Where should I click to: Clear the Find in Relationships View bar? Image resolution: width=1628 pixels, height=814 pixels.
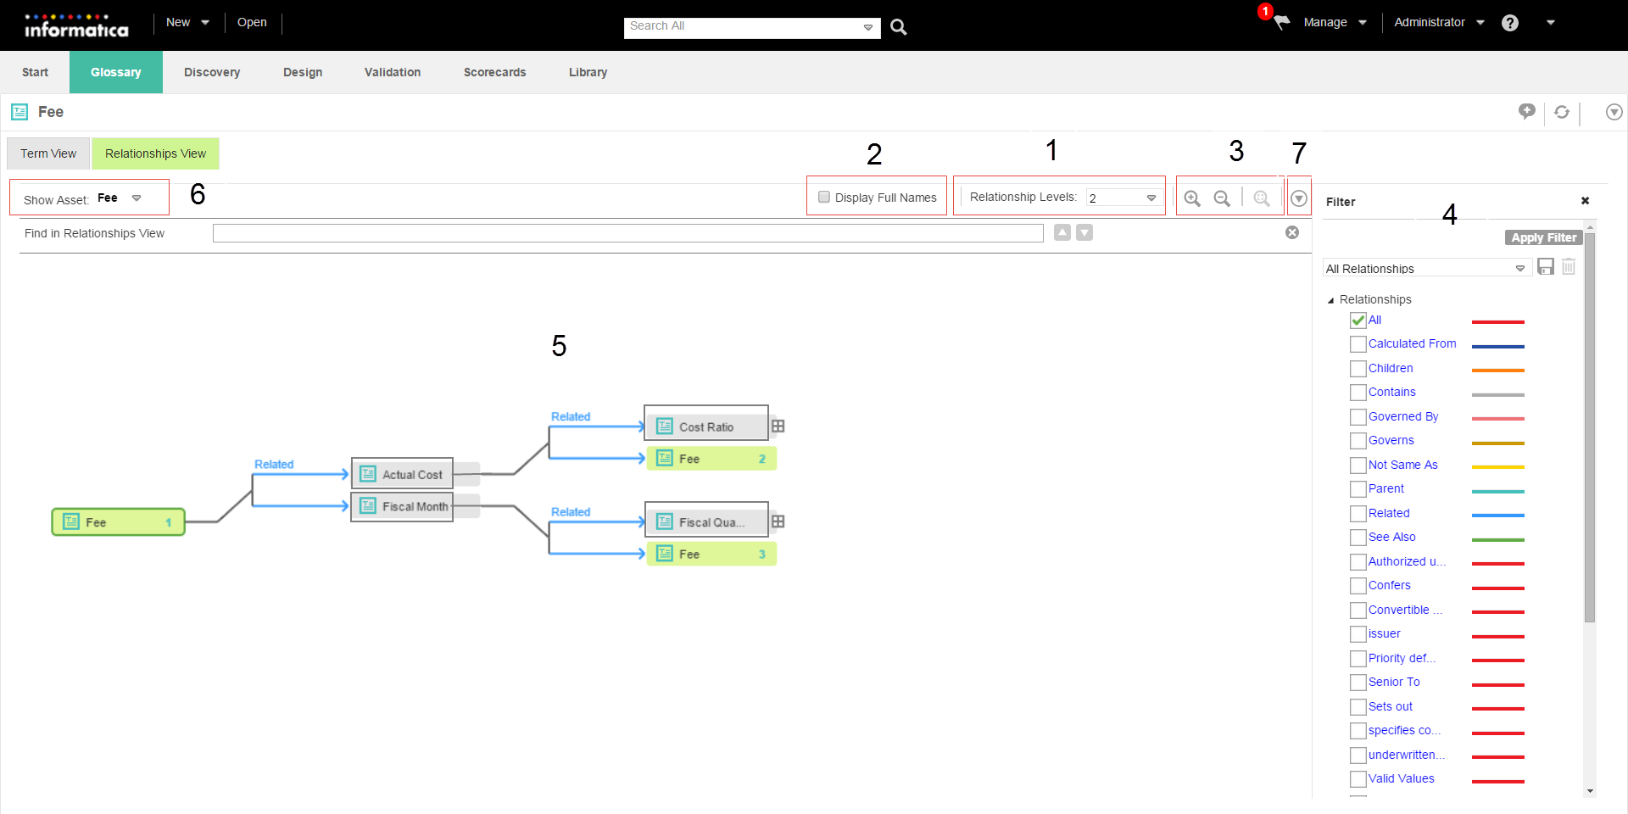1292,232
